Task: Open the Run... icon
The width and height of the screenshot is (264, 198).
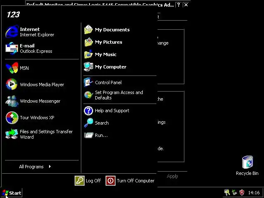Action: (x=89, y=135)
